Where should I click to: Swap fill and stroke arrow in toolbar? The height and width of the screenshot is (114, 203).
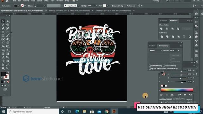click(x=8, y=72)
